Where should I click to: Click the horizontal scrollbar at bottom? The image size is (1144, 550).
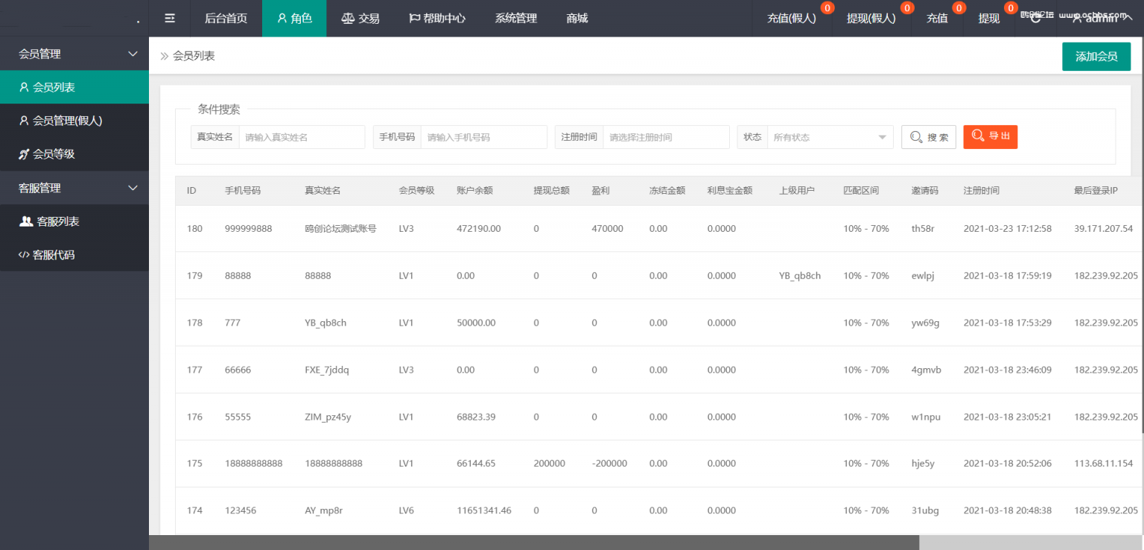533,543
